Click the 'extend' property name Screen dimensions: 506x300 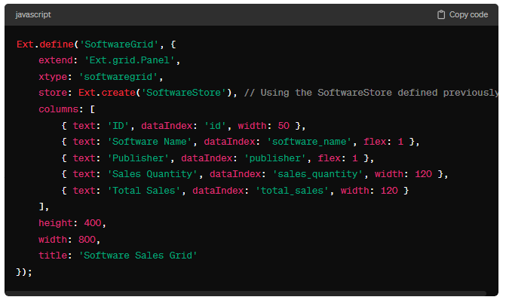point(56,60)
